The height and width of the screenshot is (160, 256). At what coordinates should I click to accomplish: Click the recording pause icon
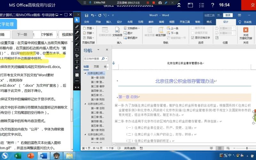(x=148, y=3)
